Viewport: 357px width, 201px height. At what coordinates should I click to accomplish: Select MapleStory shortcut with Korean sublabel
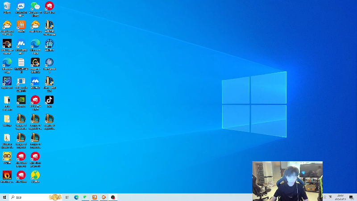(x=7, y=28)
